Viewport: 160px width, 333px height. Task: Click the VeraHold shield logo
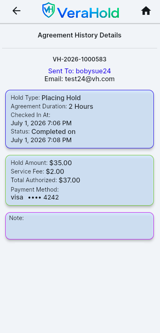coord(49,10)
